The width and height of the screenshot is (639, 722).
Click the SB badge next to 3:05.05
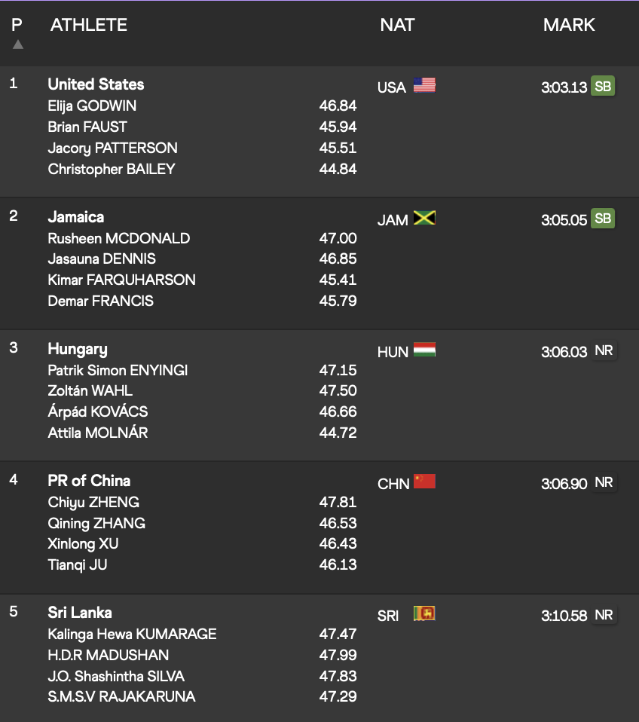603,219
